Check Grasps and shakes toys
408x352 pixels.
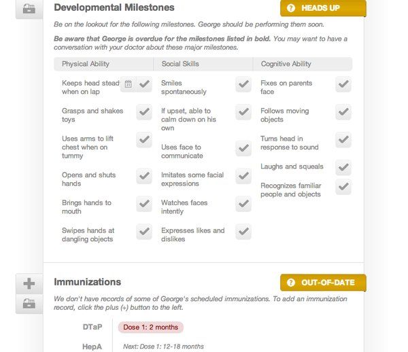click(x=144, y=112)
